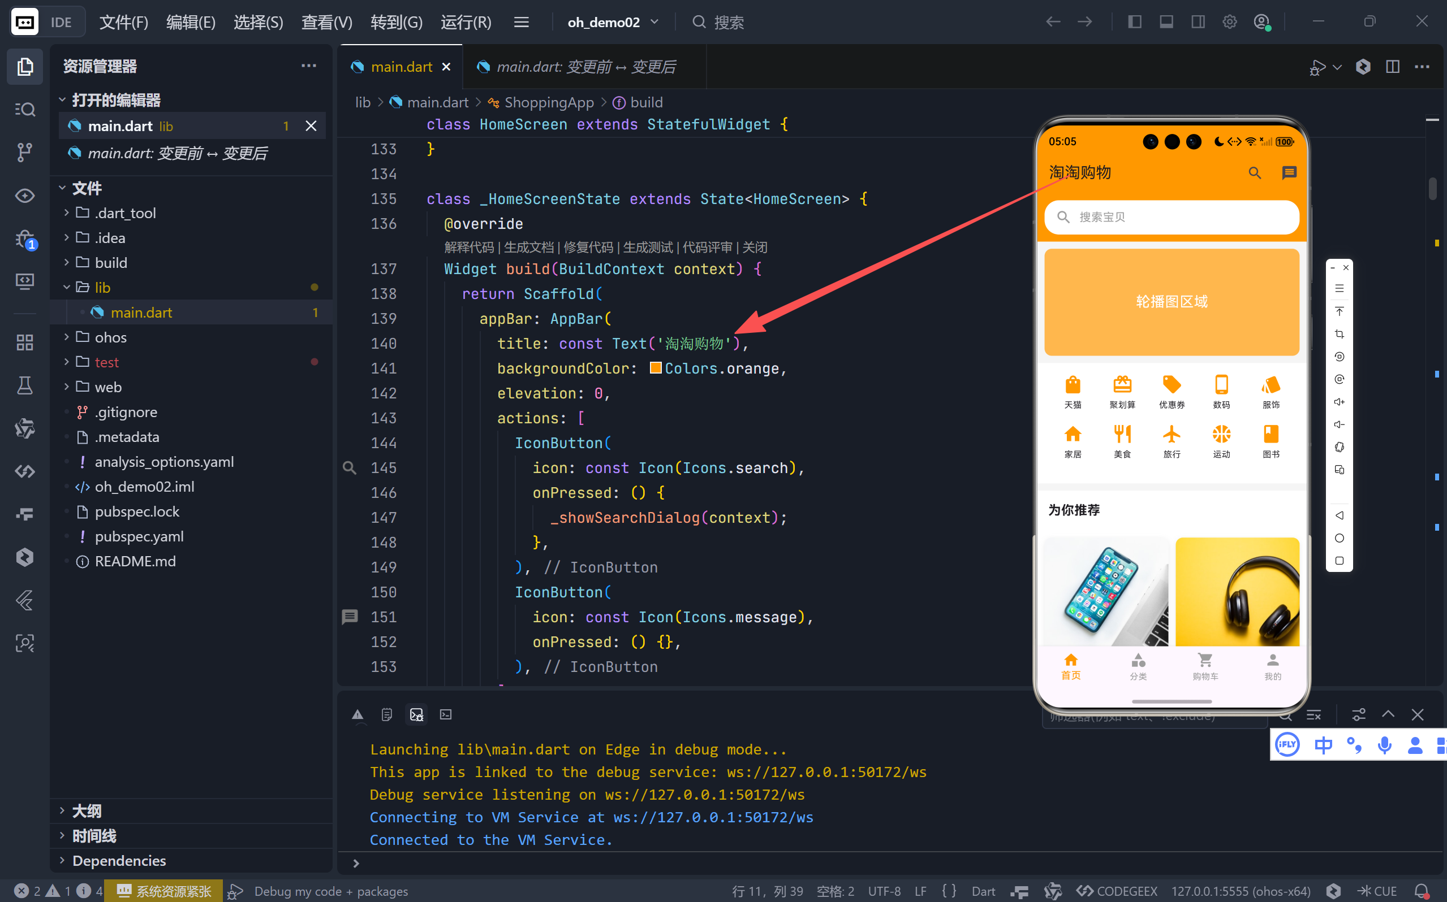Open the Extensions view icon

click(x=24, y=342)
